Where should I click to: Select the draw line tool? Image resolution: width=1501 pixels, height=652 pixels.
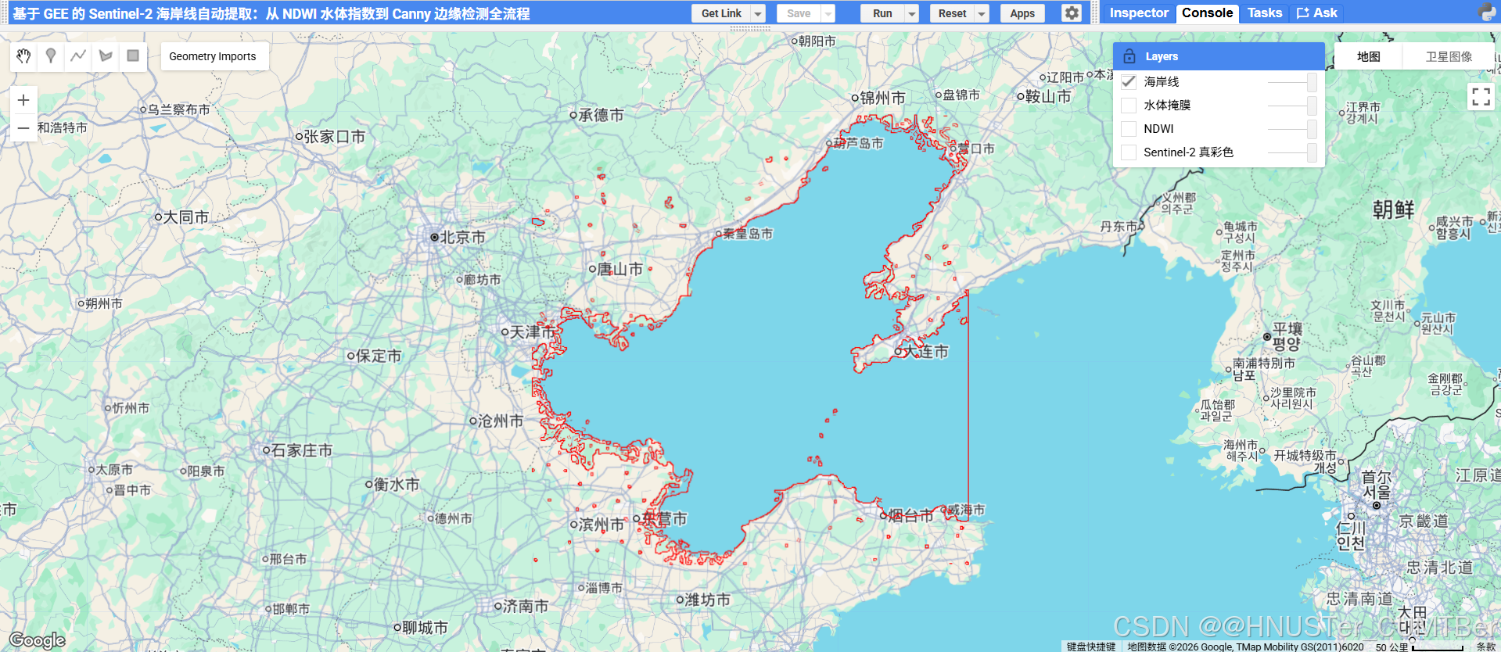(78, 56)
